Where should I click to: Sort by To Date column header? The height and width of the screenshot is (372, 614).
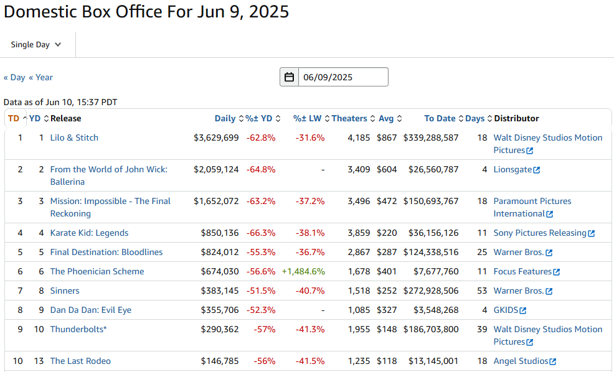443,119
